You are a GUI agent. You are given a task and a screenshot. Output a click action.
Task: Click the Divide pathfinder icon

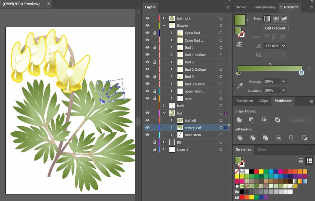(240, 138)
